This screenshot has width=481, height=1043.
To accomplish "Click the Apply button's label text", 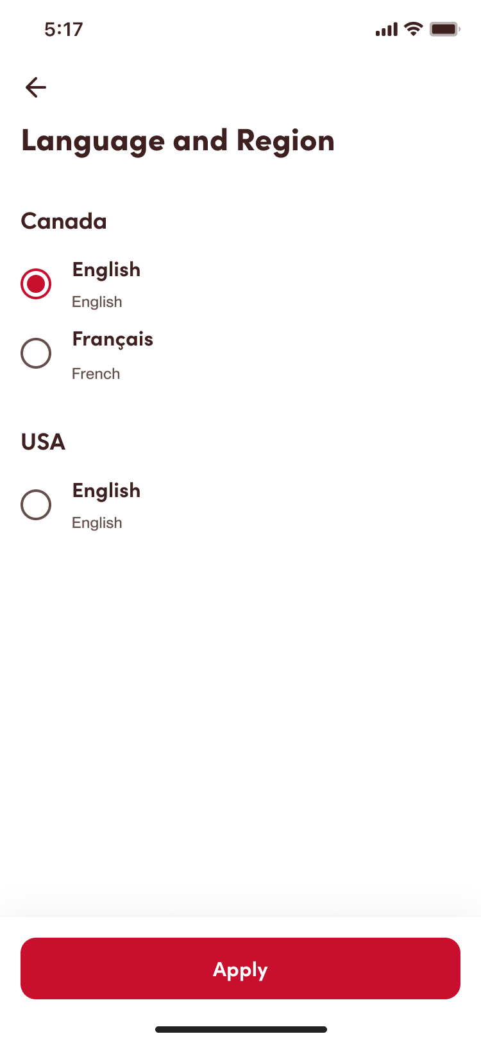I will (x=240, y=969).
